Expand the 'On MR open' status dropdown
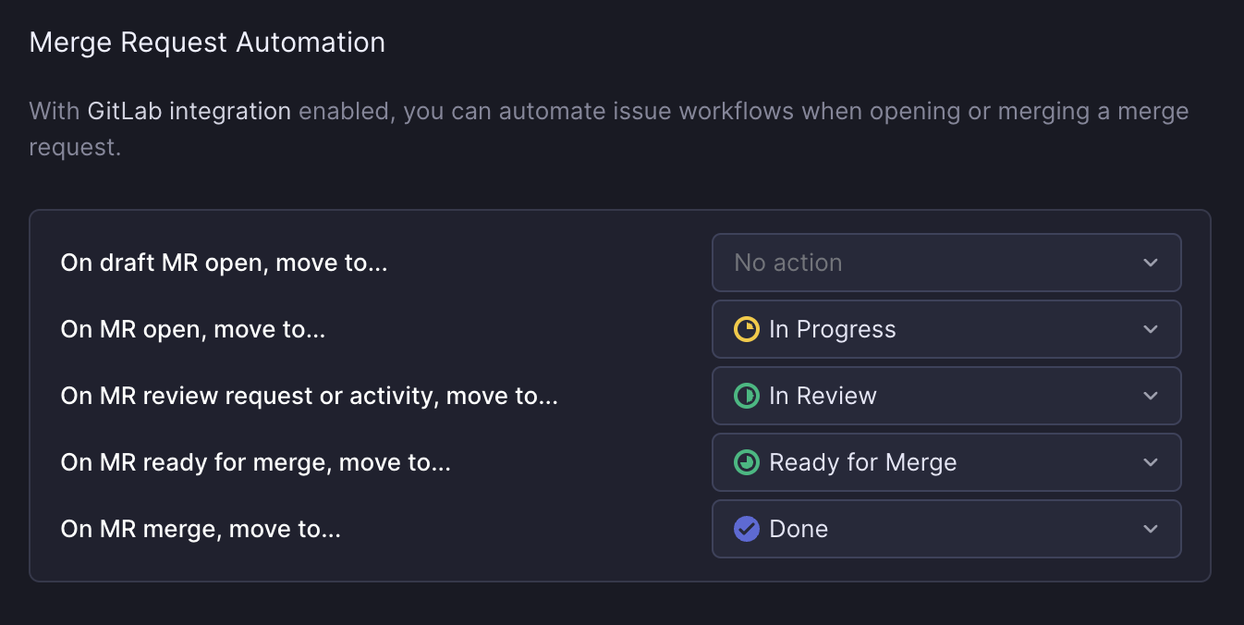This screenshot has height=625, width=1244. (x=946, y=329)
